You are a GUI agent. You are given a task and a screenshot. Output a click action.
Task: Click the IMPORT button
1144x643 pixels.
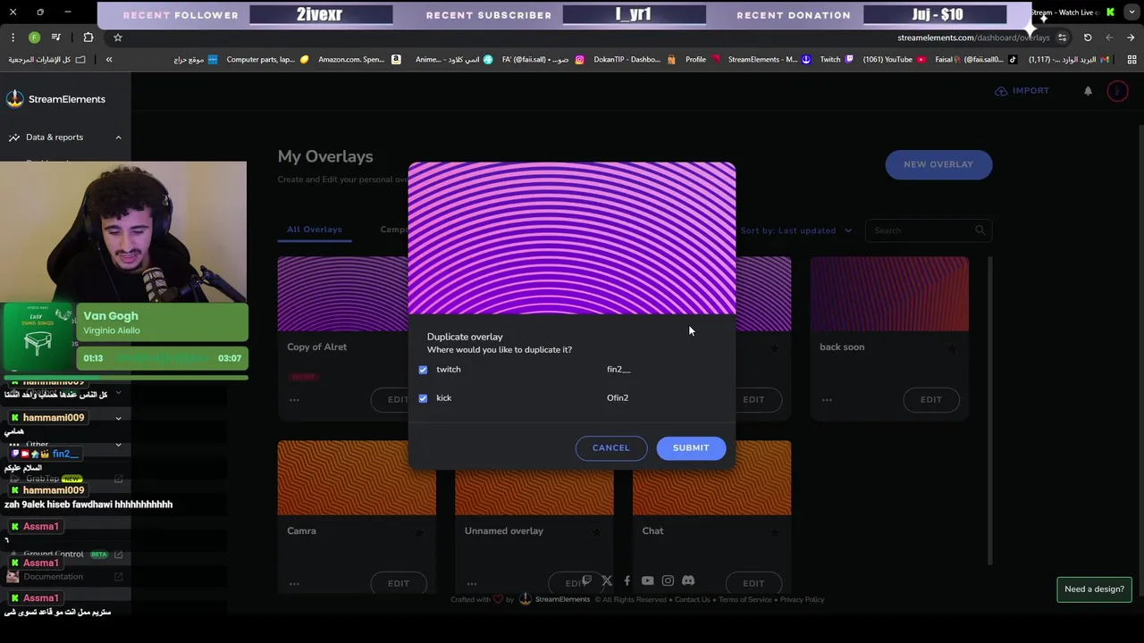tap(1022, 91)
